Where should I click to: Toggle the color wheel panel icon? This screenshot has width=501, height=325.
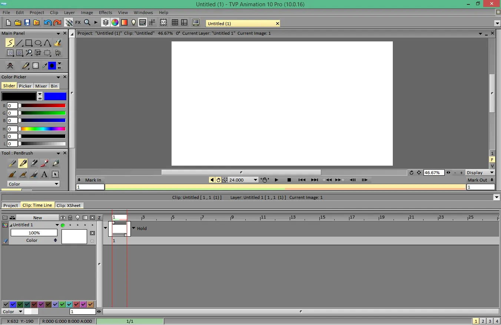[x=115, y=23]
